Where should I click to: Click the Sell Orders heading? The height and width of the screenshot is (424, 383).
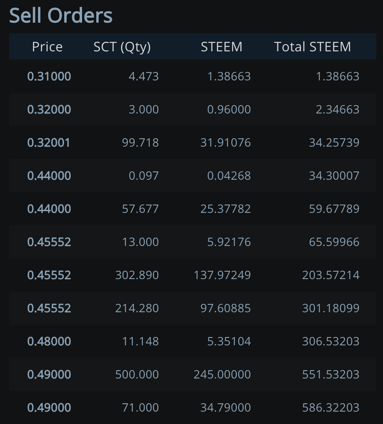(61, 16)
